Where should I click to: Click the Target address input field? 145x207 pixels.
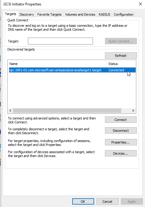coord(60,41)
